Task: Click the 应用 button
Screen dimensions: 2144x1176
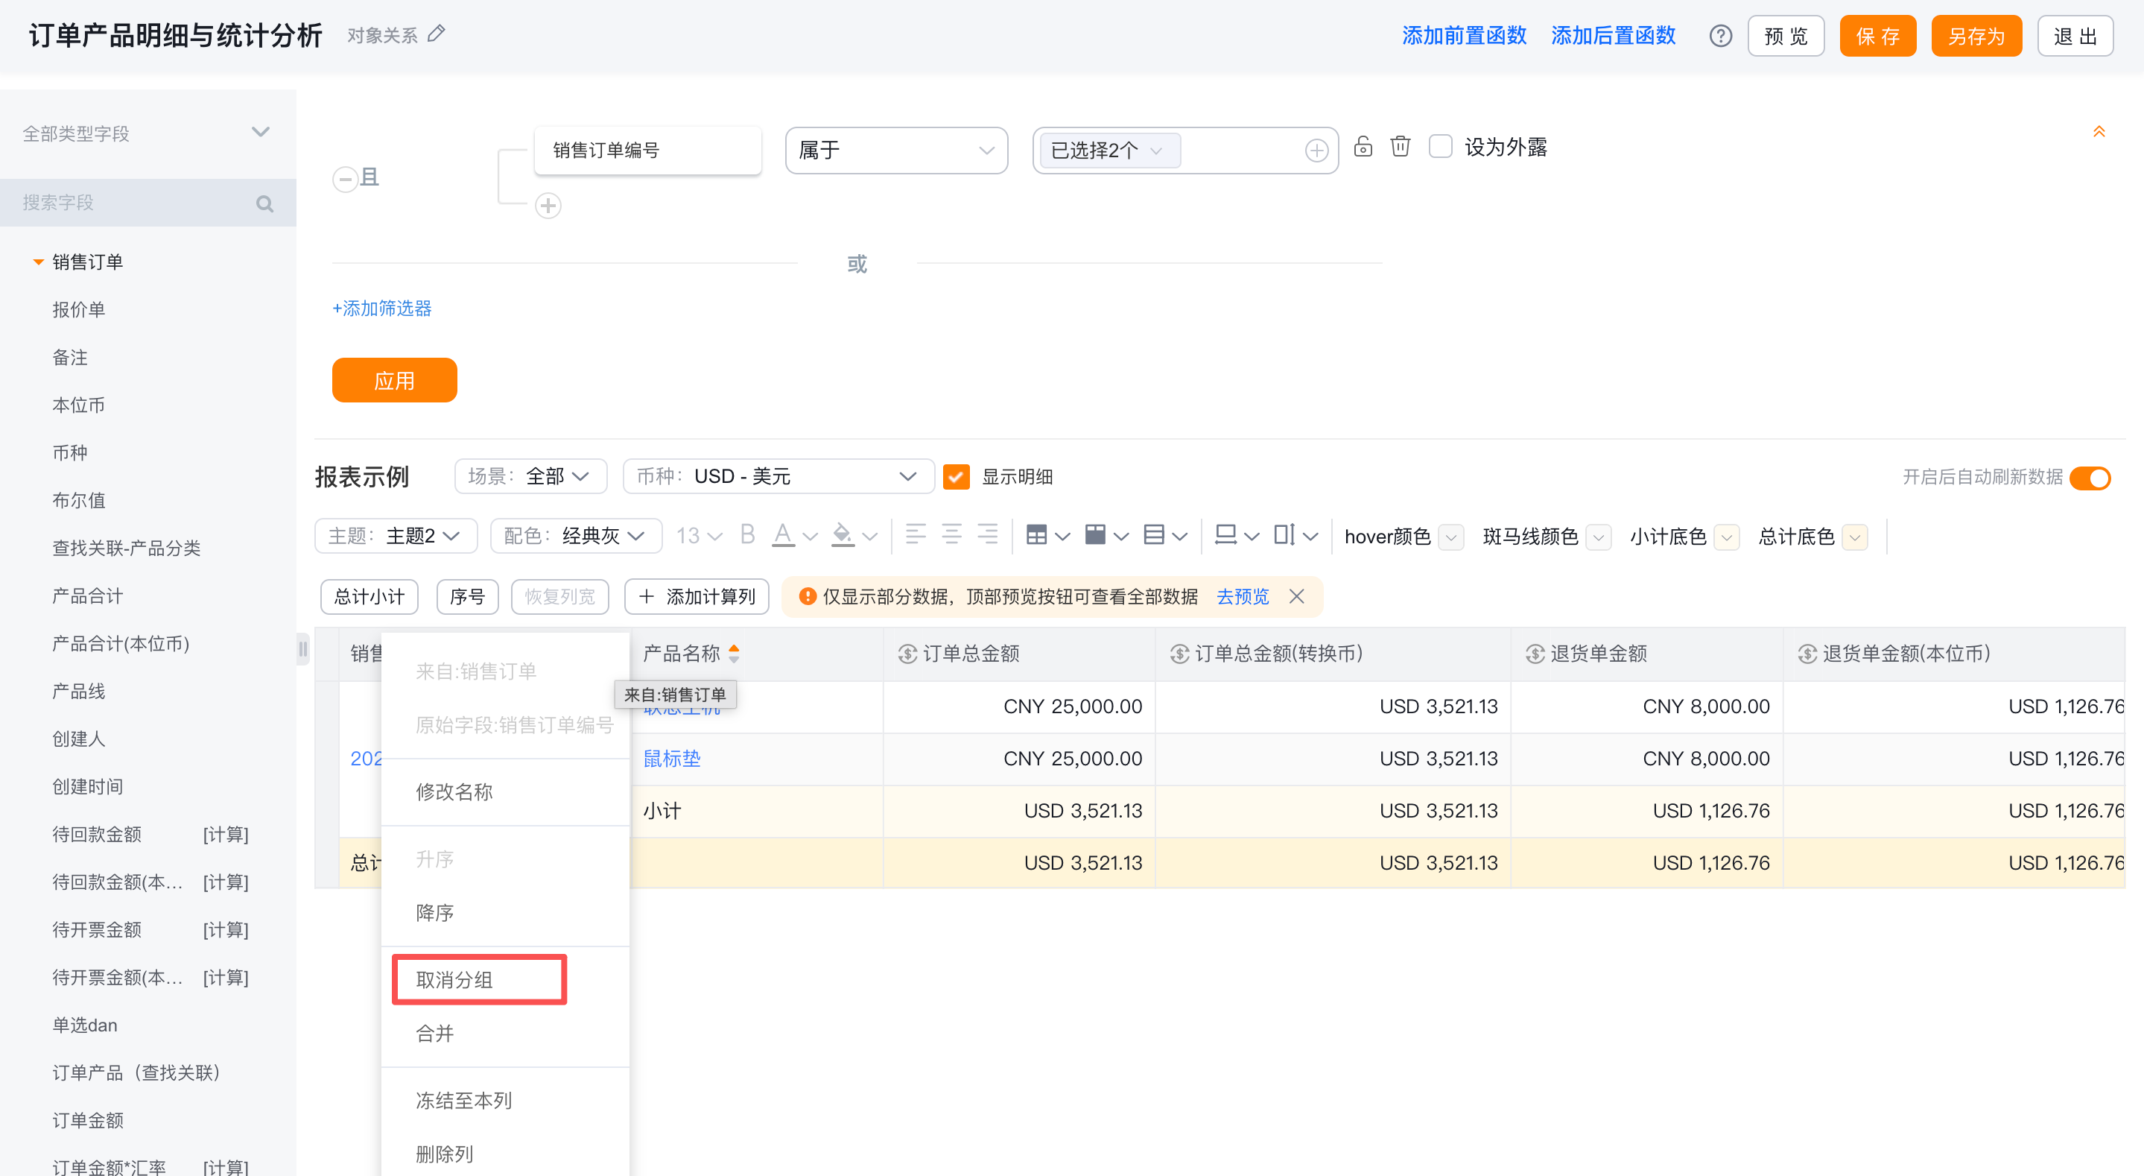Action: pos(393,381)
